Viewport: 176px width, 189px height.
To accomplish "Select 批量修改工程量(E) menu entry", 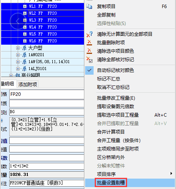I will pyautogui.click(x=116, y=98).
